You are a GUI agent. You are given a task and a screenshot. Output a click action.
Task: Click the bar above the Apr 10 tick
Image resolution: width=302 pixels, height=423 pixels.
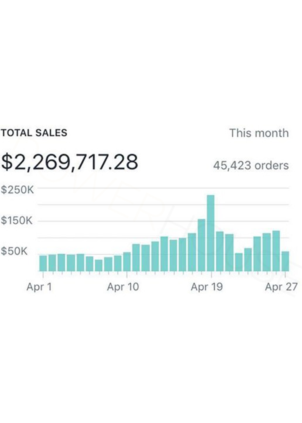[127, 262]
